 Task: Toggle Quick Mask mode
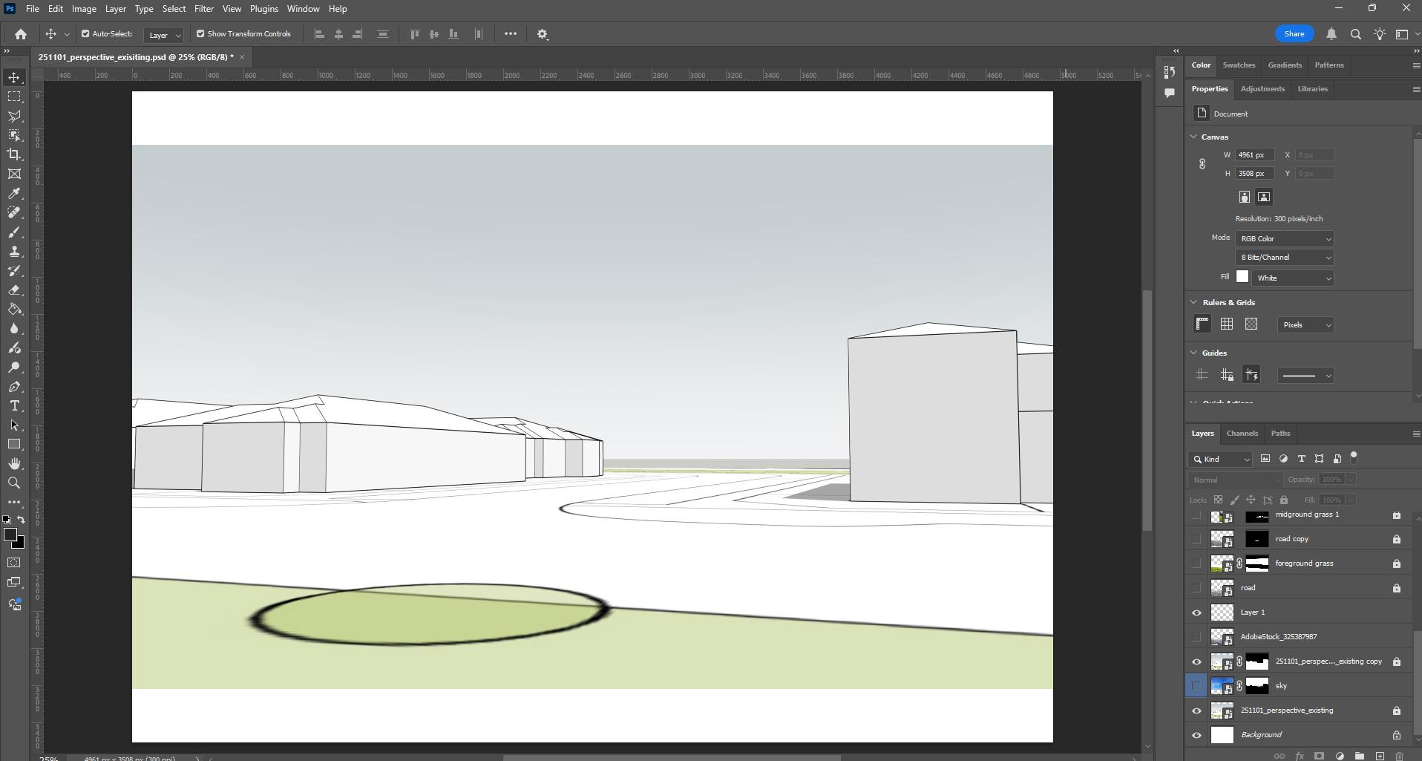(14, 563)
